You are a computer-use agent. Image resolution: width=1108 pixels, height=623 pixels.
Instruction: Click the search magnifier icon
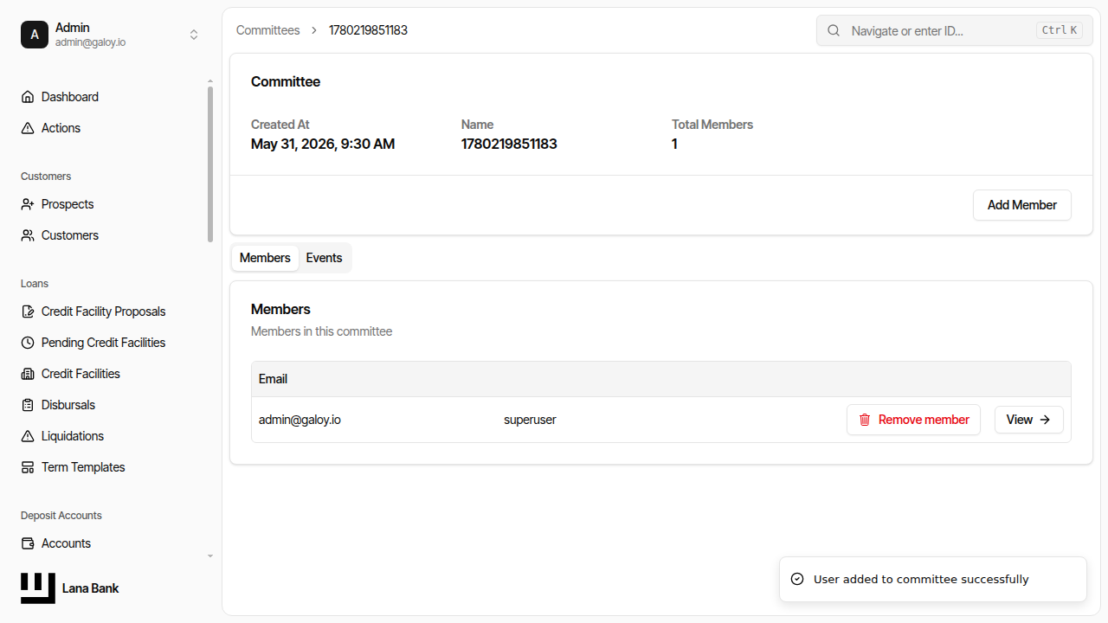click(834, 30)
